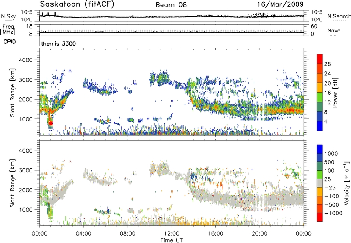Click the '100' tick on Velocity colorbar
This screenshot has width=351, height=243.
(330, 171)
